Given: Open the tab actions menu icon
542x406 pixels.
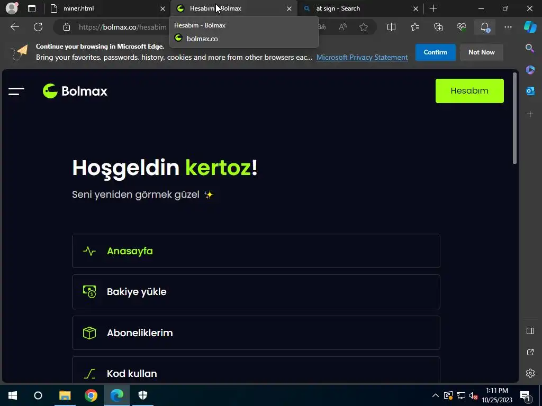Looking at the screenshot, I should click(32, 8).
